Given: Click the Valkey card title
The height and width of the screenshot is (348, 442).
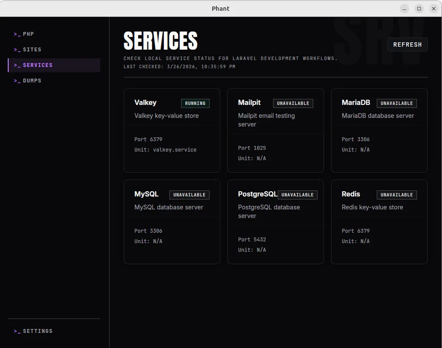Looking at the screenshot, I should pos(145,103).
